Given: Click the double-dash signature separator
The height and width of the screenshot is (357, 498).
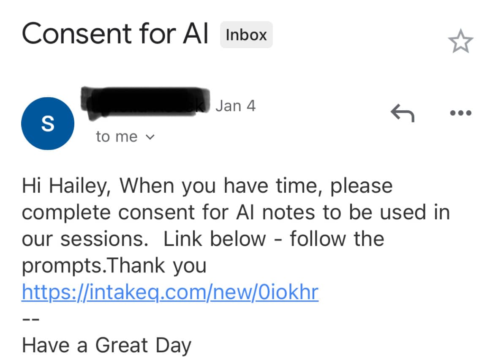Looking at the screenshot, I should pos(30,319).
